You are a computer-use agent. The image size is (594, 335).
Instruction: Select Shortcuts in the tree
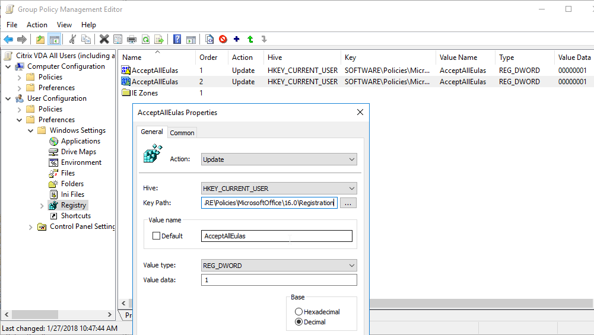(76, 215)
